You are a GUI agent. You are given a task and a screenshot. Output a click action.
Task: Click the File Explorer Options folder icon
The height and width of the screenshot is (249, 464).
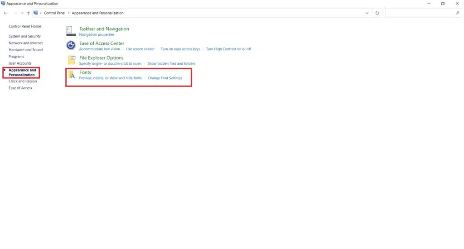(x=71, y=60)
